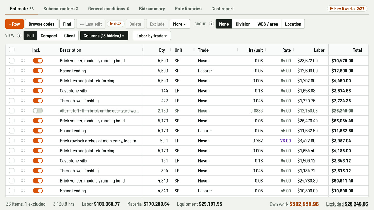Sort by the Description column header
This screenshot has width=374, height=210.
point(70,50)
